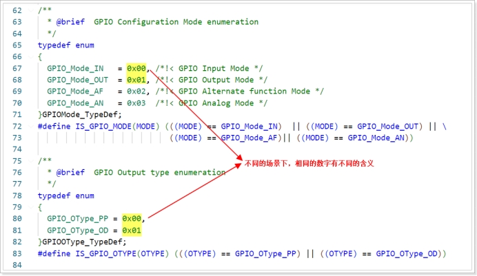Viewport: 477px width, 276px height.
Task: Click the @brief tag on line 63
Action: [x=70, y=22]
